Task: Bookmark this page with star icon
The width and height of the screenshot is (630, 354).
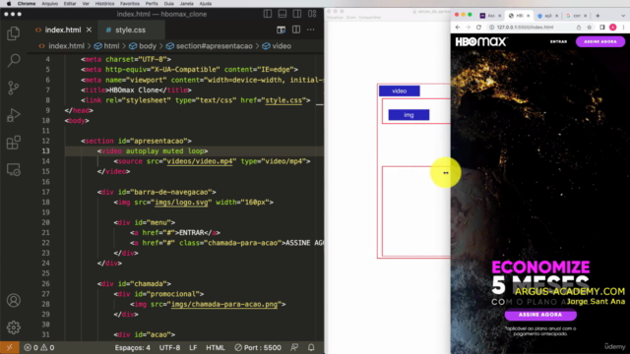Action: pyautogui.click(x=589, y=28)
